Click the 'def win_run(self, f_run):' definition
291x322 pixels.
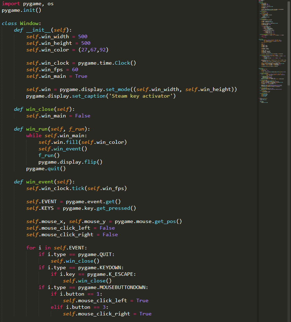coord(52,129)
